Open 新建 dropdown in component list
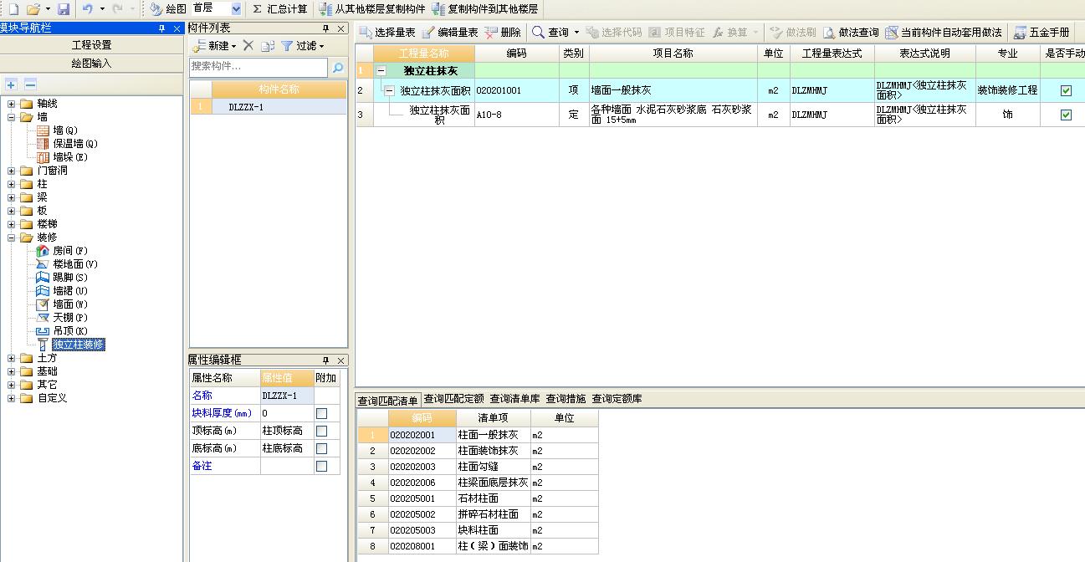Screen dimensions: 1085x562 pos(214,45)
